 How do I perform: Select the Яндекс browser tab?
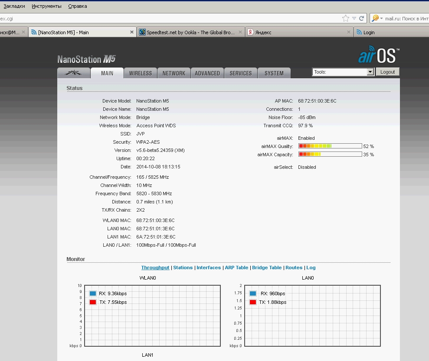298,32
